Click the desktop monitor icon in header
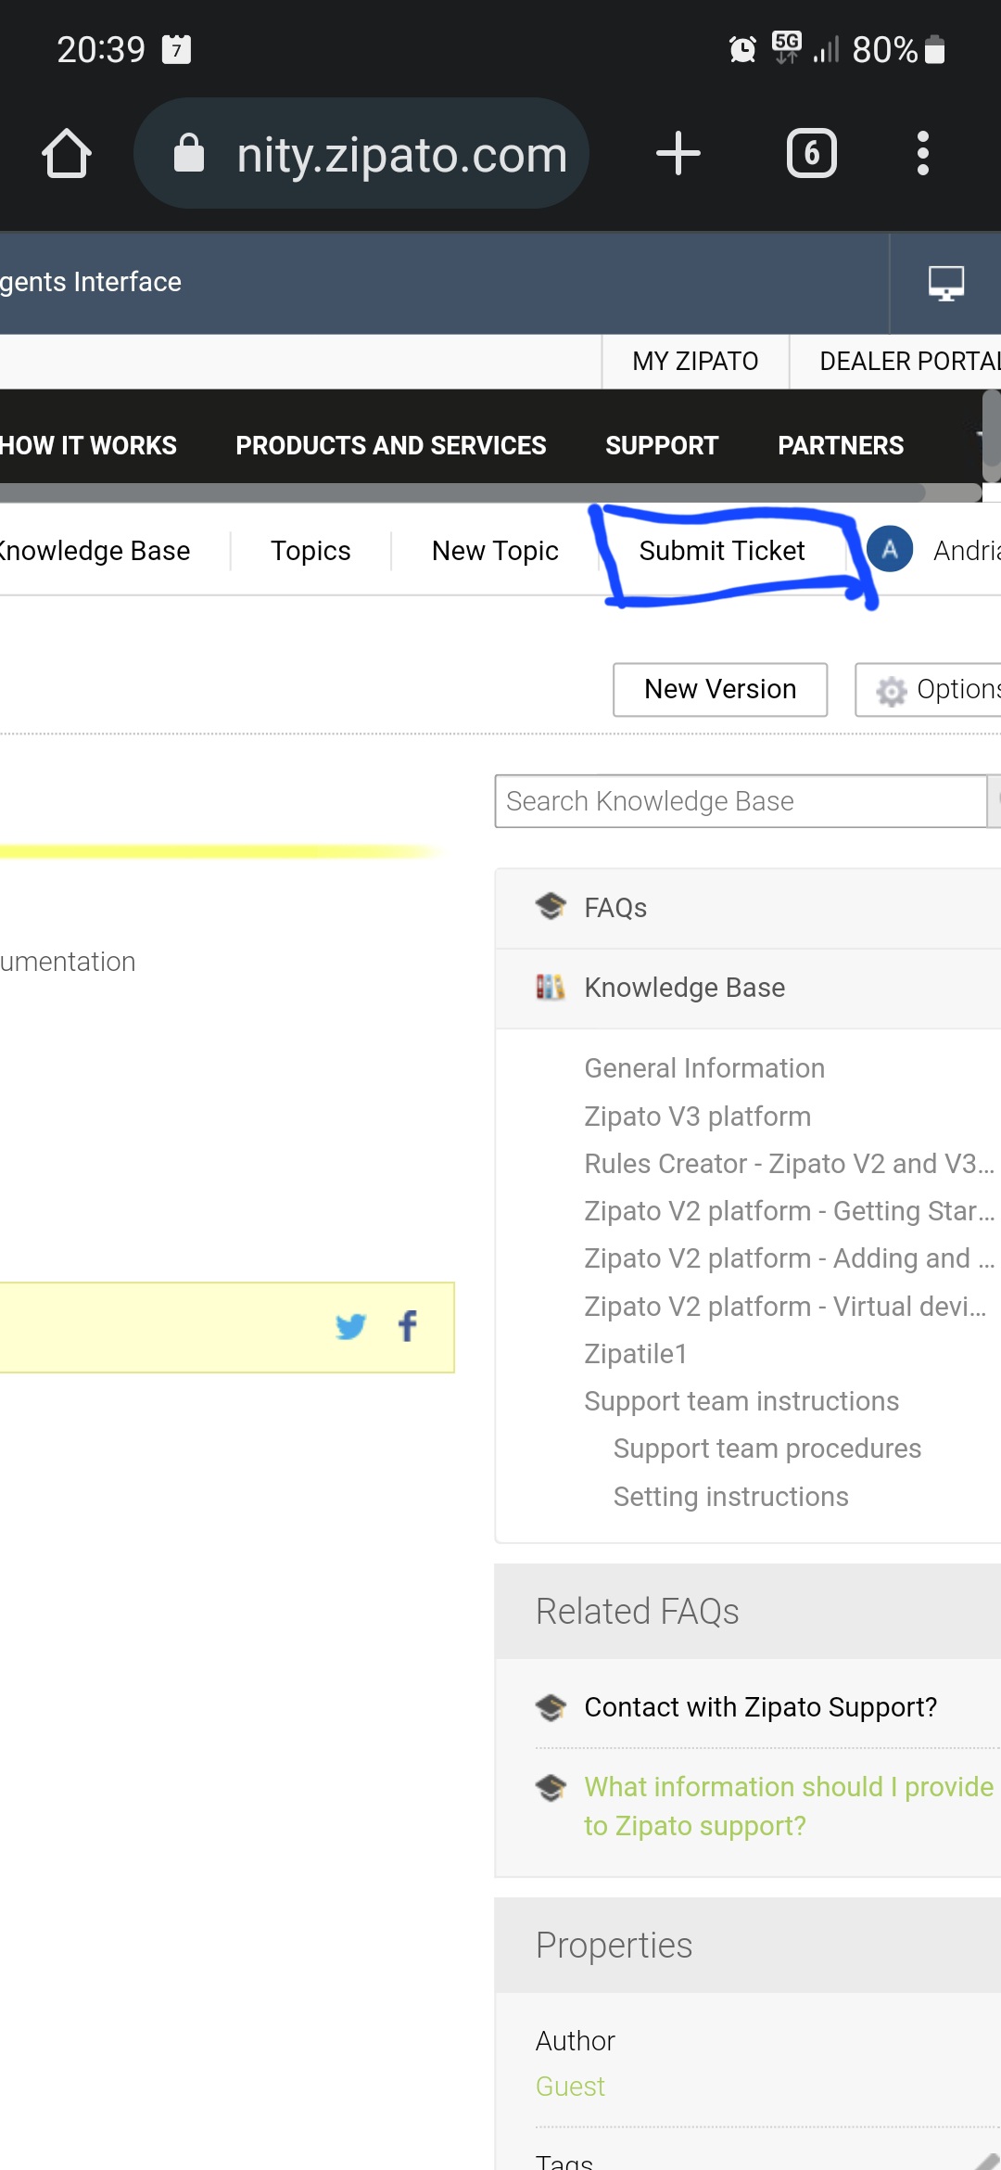Image resolution: width=1001 pixels, height=2170 pixels. 945,283
